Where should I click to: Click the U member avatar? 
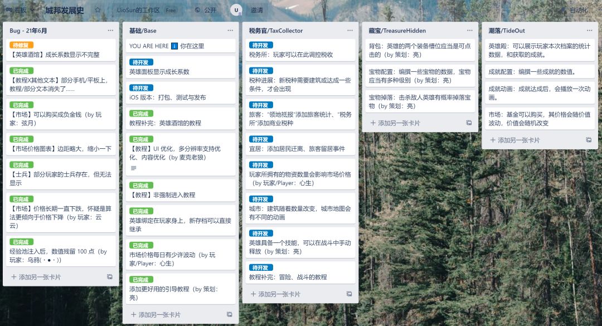(236, 10)
